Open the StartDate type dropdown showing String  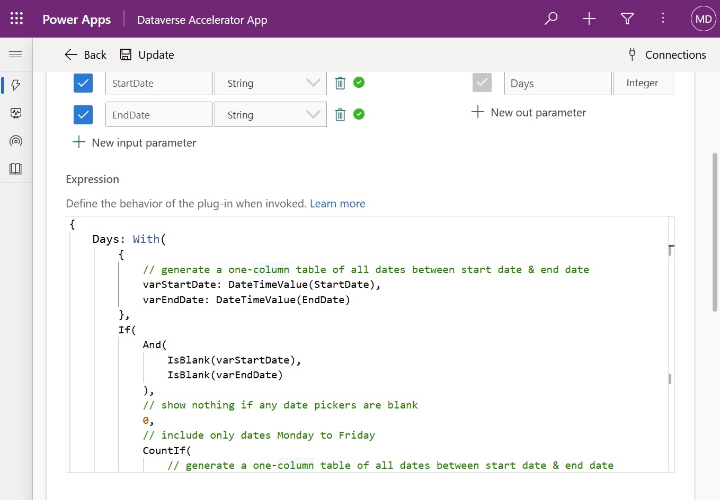coord(314,83)
